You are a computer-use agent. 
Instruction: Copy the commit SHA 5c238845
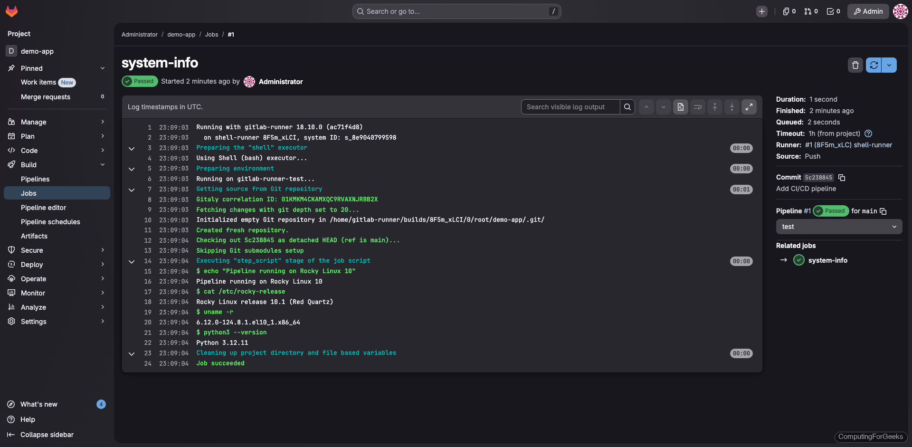(842, 177)
